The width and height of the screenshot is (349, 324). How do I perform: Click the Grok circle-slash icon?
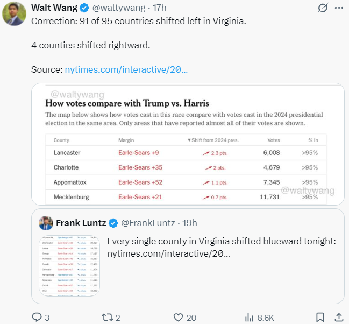click(x=323, y=8)
